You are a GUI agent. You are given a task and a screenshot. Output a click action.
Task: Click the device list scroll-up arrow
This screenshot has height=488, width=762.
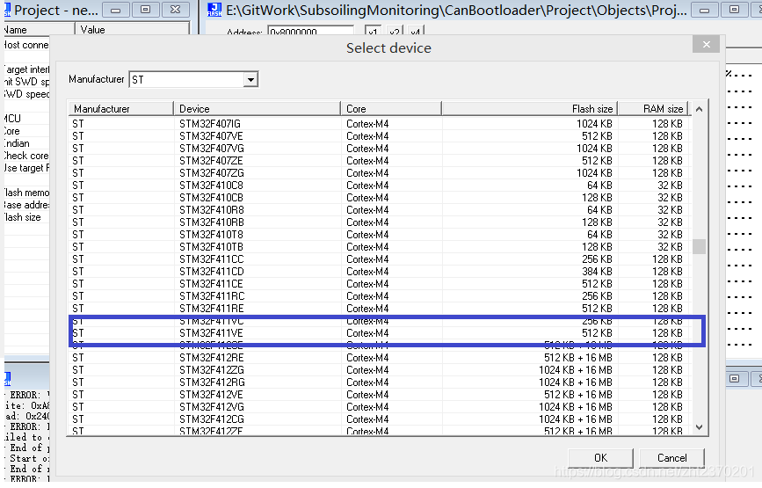699,109
